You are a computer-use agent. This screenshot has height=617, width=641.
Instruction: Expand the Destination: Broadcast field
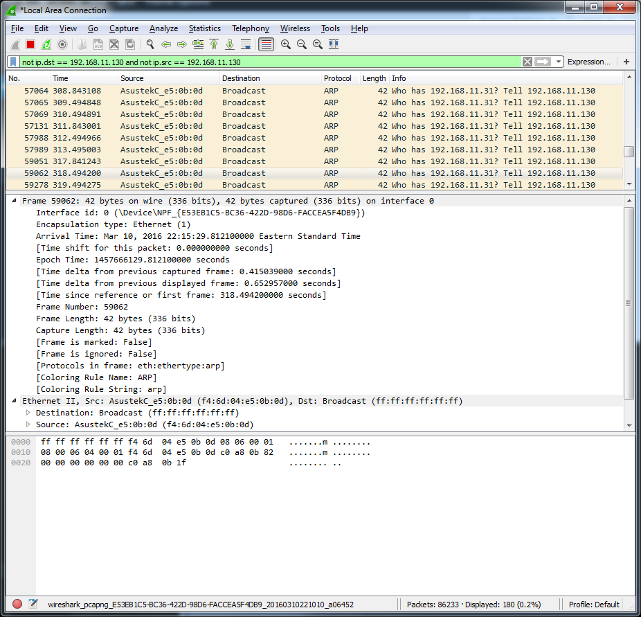(28, 412)
